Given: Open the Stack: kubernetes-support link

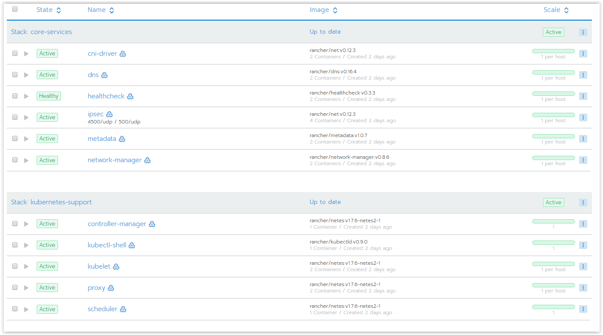Looking at the screenshot, I should point(51,202).
